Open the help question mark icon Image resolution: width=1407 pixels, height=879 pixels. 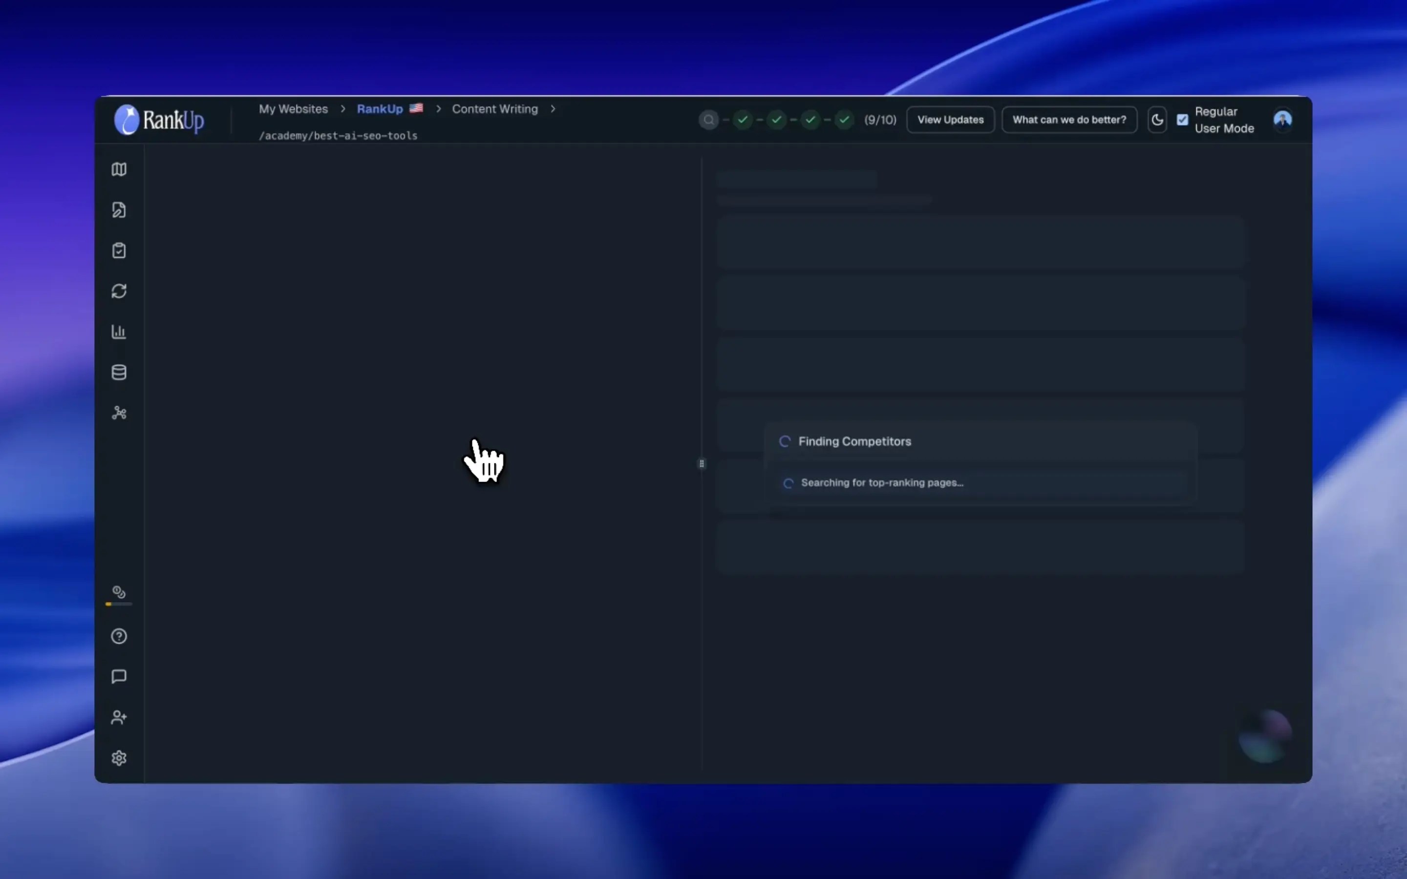coord(119,636)
